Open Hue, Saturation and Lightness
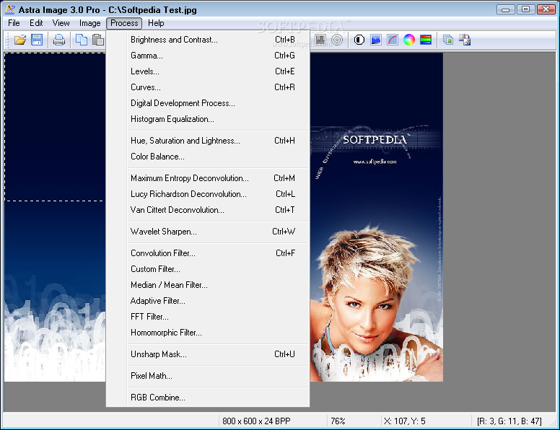This screenshot has height=430, width=560. [x=208, y=141]
